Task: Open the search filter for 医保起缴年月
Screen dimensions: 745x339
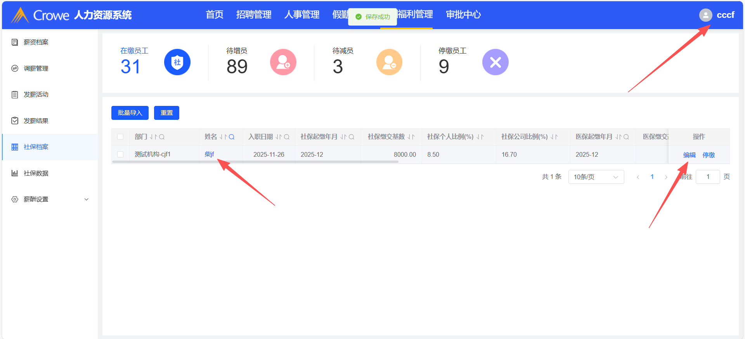Action: (x=626, y=137)
